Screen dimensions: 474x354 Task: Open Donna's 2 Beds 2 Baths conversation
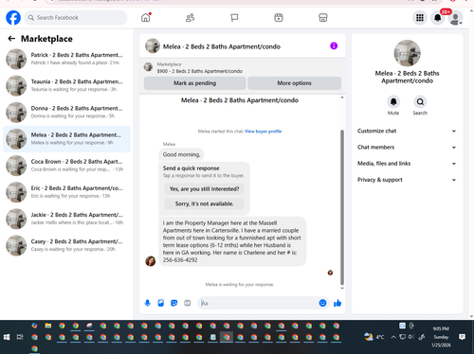(x=66, y=112)
